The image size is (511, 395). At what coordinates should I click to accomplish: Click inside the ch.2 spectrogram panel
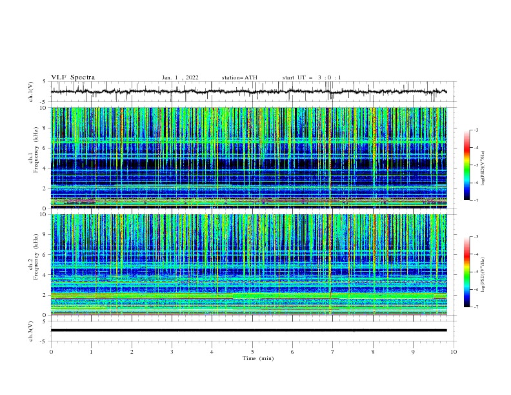click(x=249, y=265)
